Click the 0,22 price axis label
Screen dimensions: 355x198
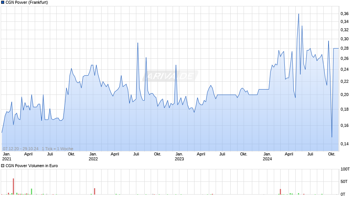344,81
